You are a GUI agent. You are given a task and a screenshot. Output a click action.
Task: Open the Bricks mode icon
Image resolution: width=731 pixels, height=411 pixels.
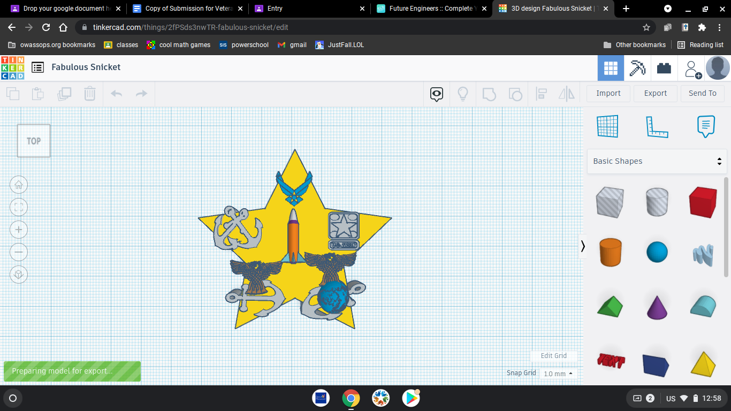point(664,68)
